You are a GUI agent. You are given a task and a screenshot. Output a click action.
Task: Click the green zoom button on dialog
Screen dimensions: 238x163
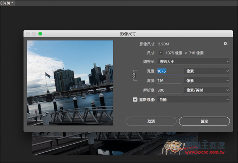40,34
